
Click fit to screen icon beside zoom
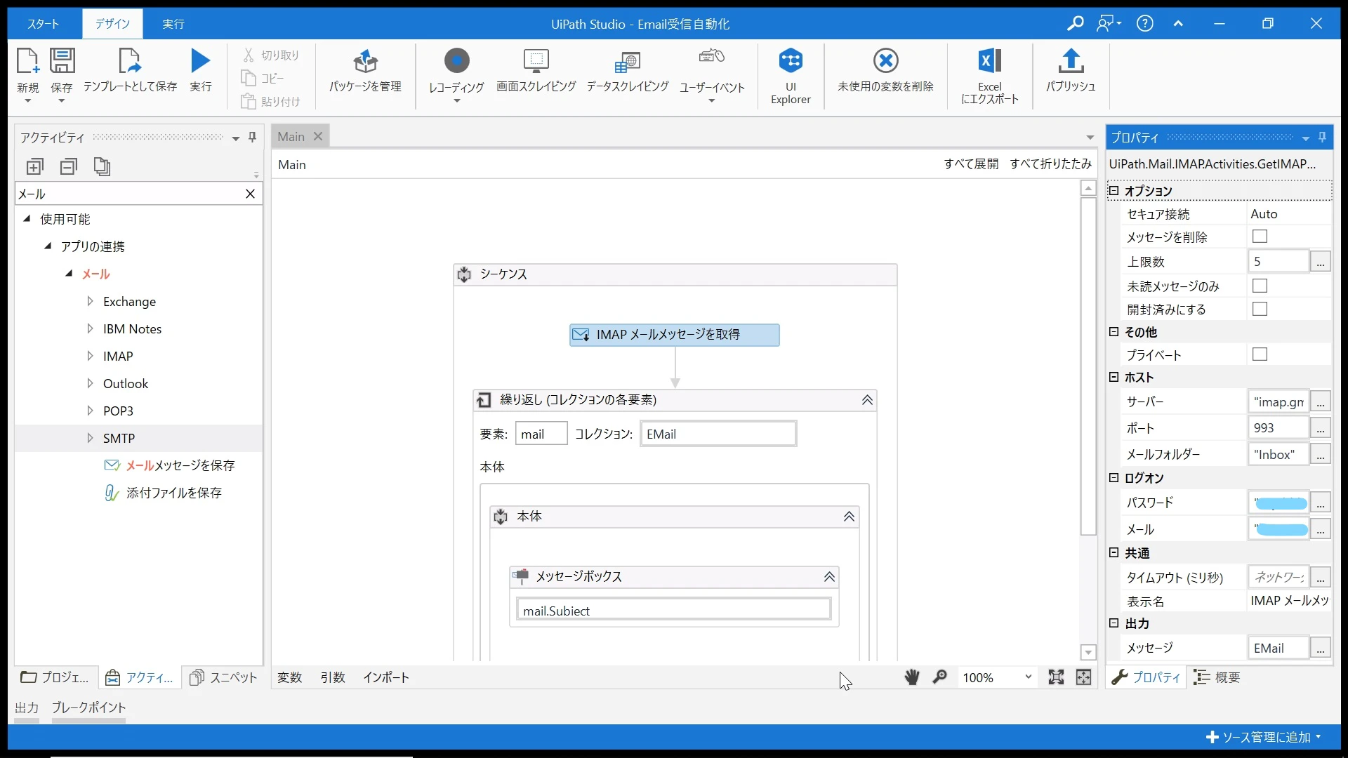tap(1056, 677)
